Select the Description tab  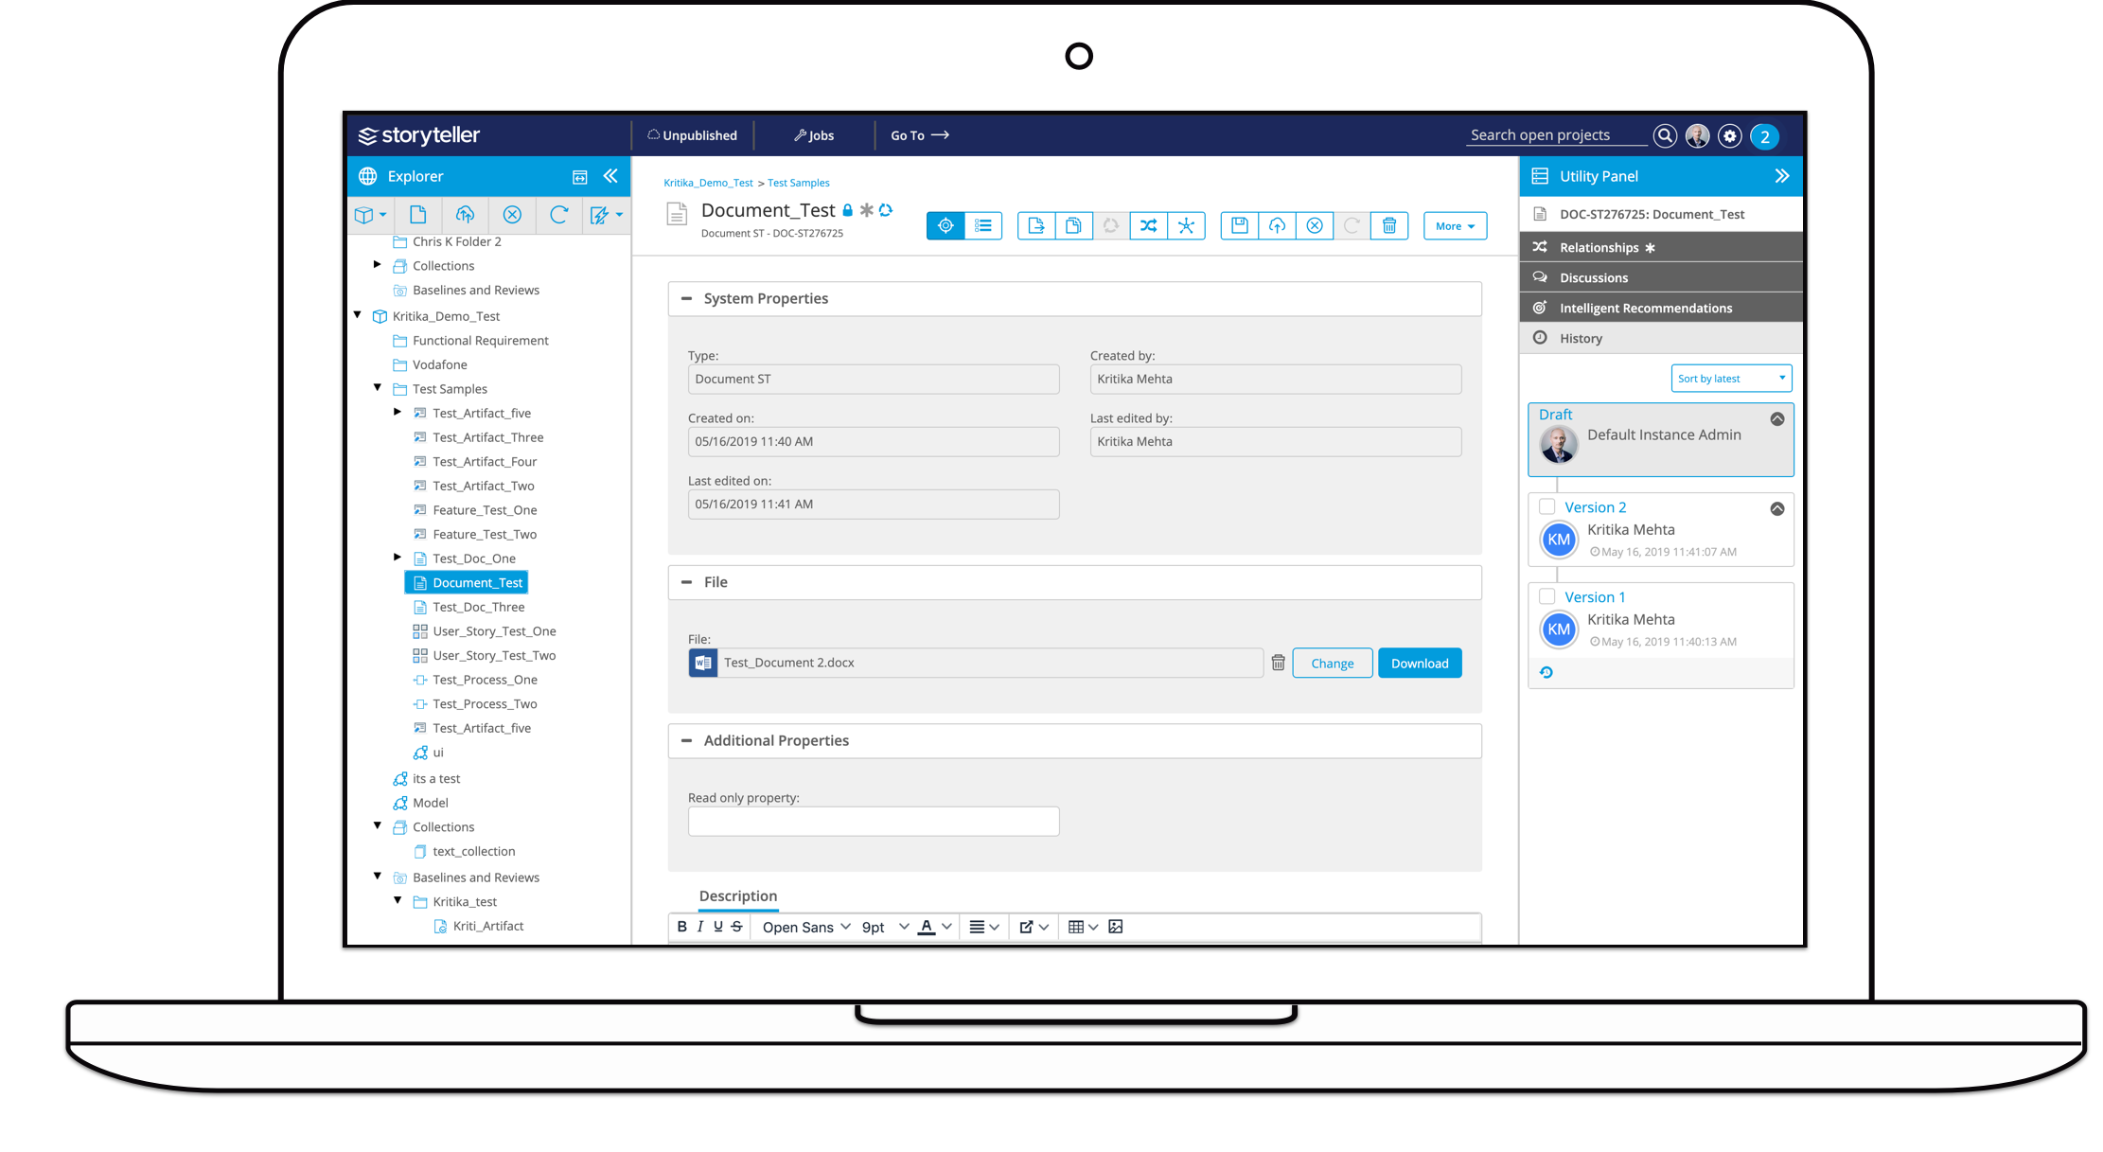coord(738,895)
